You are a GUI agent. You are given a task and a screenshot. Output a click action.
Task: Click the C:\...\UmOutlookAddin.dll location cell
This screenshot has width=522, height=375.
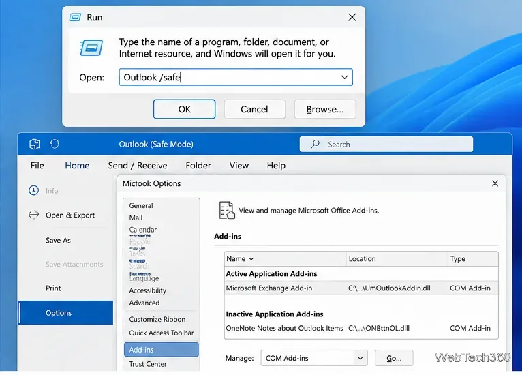click(x=389, y=288)
